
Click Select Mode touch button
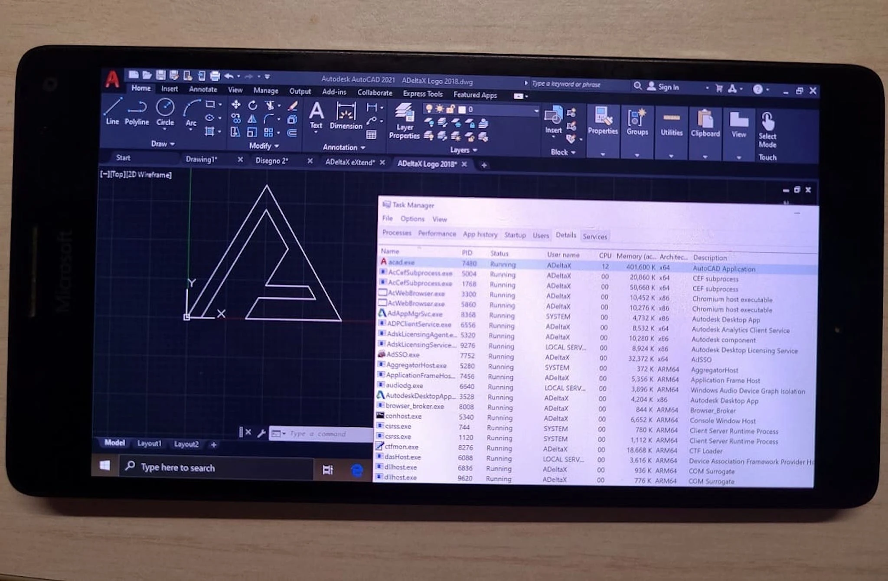click(x=767, y=131)
